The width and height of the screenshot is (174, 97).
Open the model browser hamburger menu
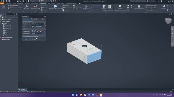pos(17,14)
